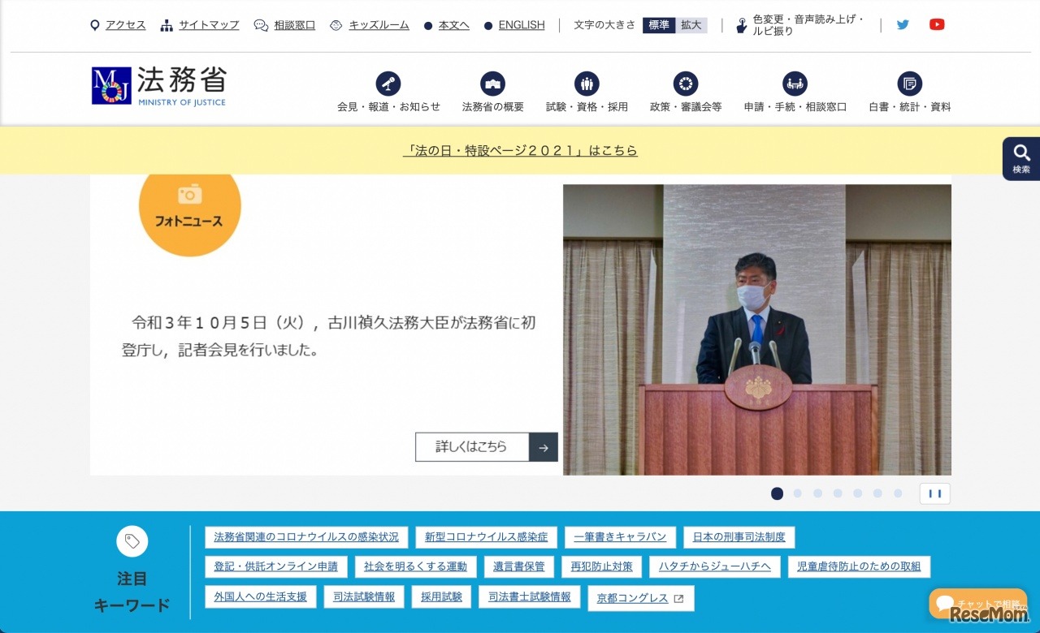Pause the photo news carousel
This screenshot has width=1040, height=633.
point(934,493)
